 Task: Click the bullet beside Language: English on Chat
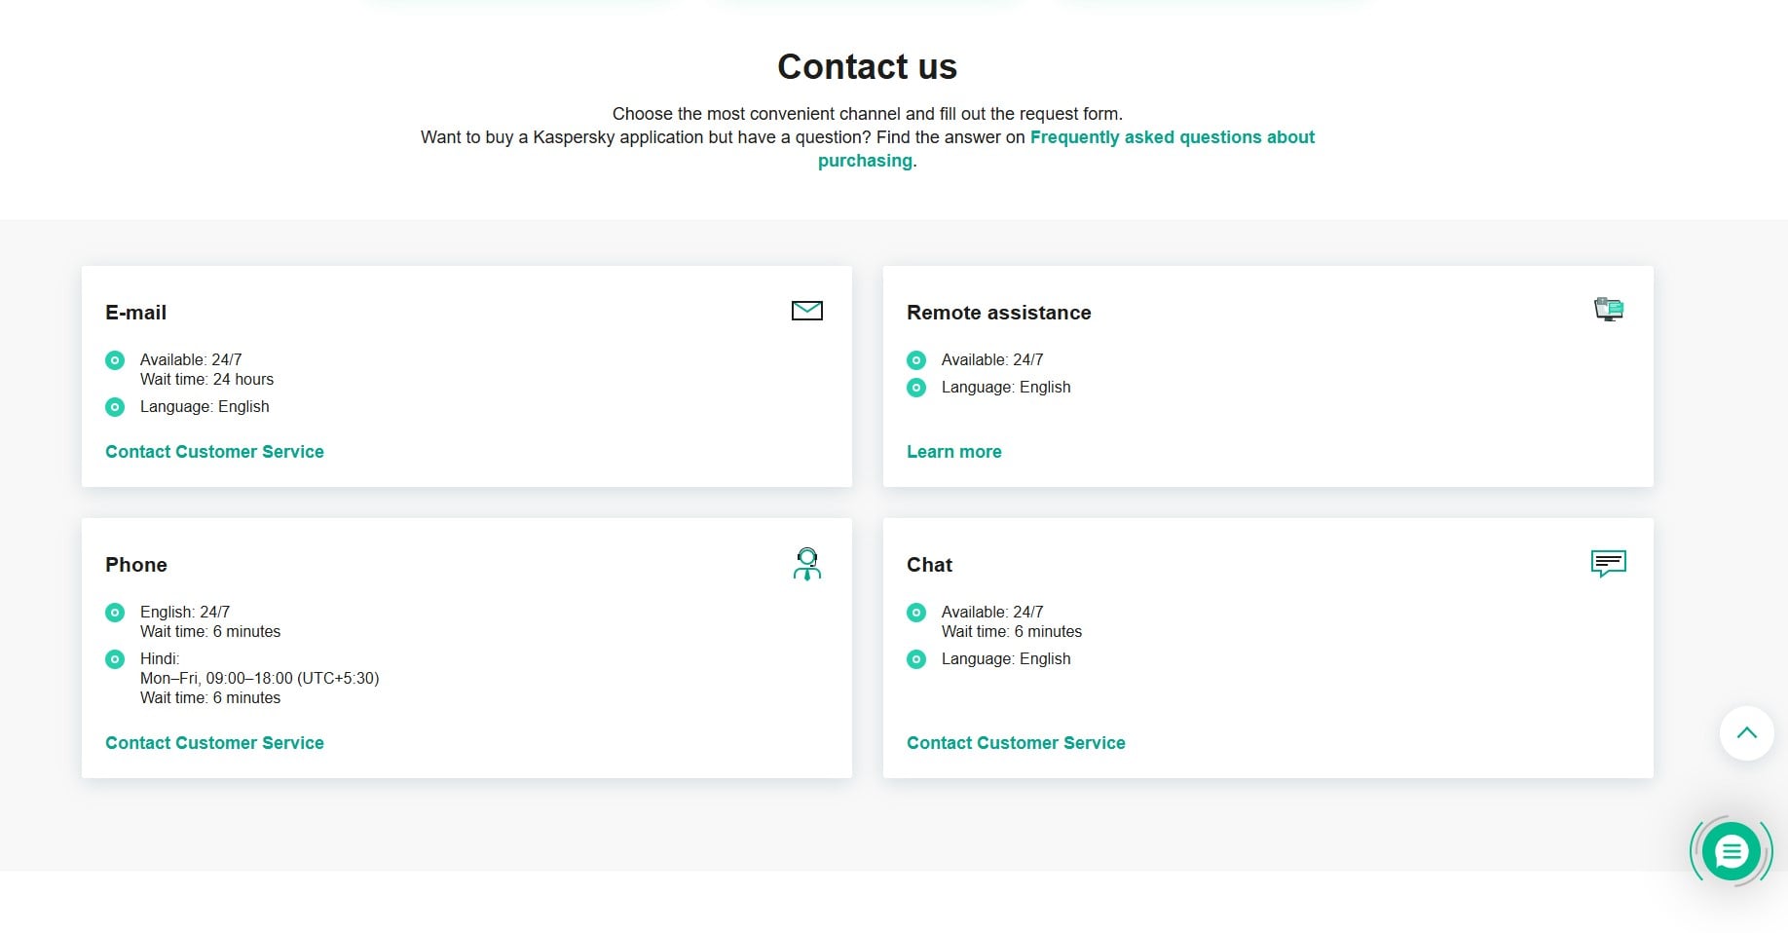point(915,659)
